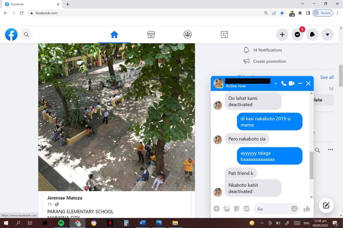The image size is (343, 228).
Task: Expand chat options chevron beside name
Action: coord(276,83)
